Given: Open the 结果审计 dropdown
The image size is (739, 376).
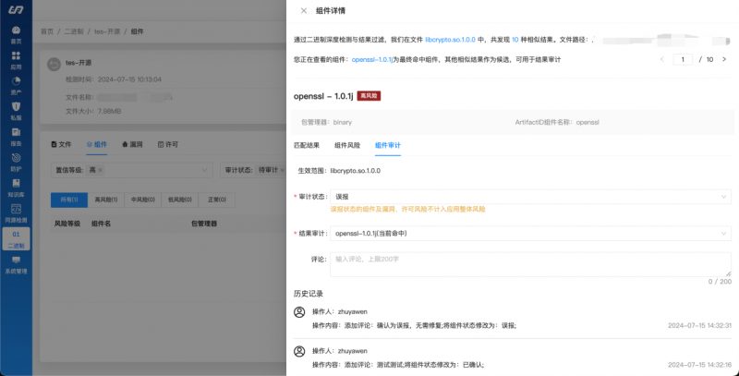Looking at the screenshot, I should coord(530,233).
